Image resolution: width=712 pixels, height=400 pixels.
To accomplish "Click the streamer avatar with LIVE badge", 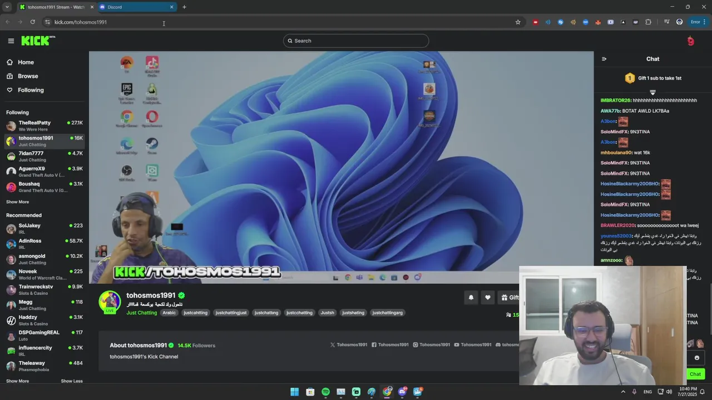I will pos(110,302).
